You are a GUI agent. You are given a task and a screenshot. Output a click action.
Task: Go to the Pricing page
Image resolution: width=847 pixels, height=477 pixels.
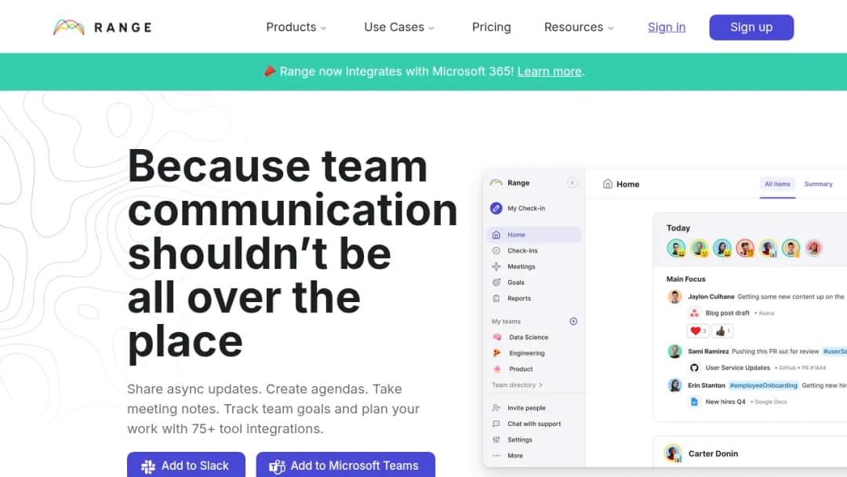pos(491,27)
